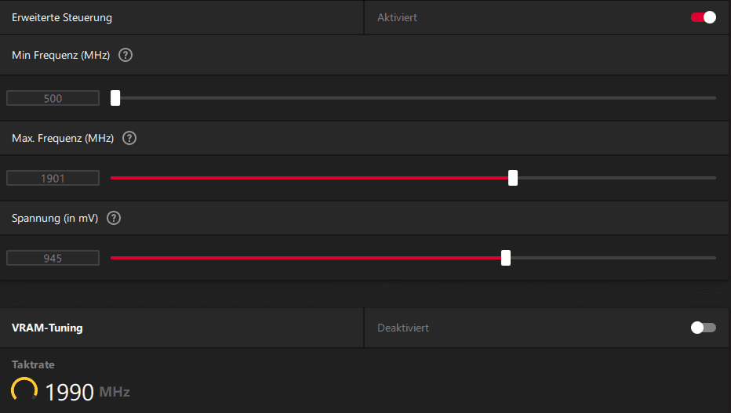Click the Max. Frequenz value field 1901
Screen dimensions: 731x413
(53, 178)
